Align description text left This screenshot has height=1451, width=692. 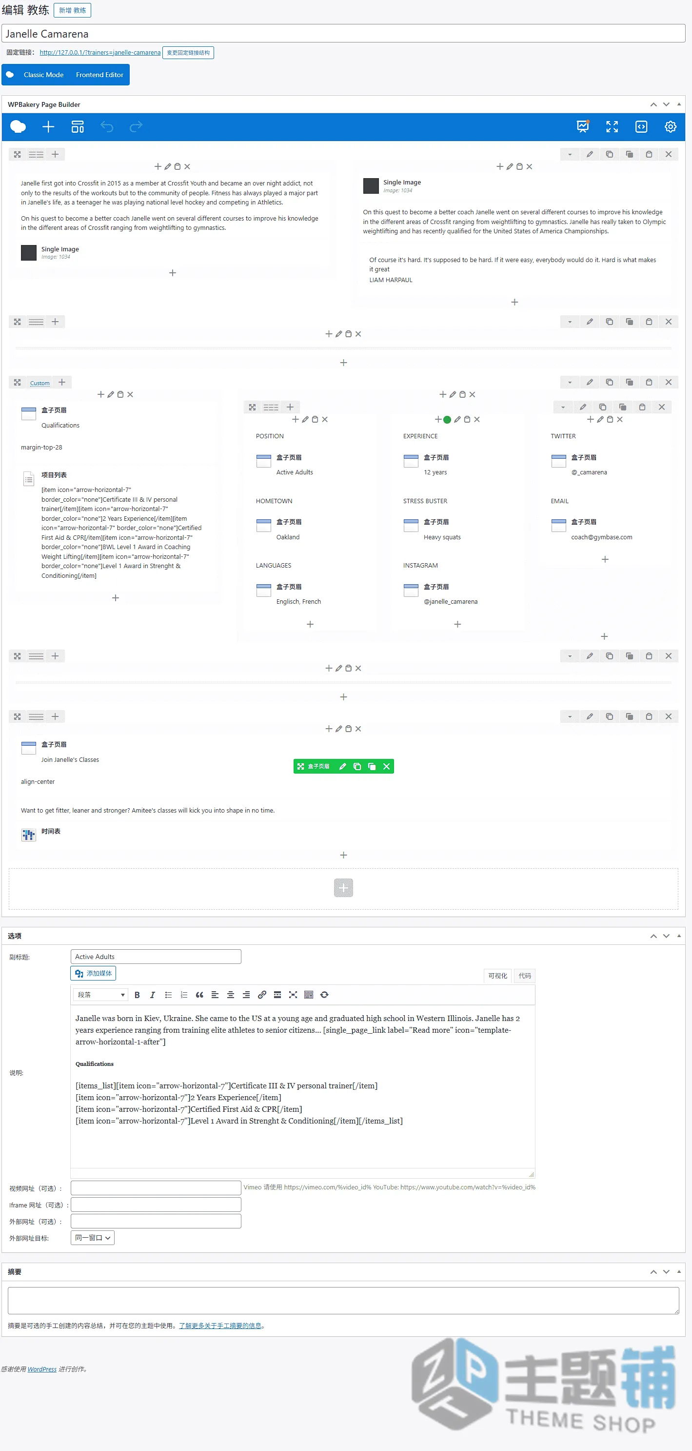[215, 995]
